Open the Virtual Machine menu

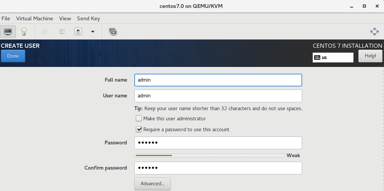tap(35, 18)
